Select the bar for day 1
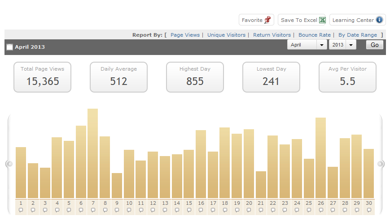Screen dimensions: 390x220 (21, 173)
